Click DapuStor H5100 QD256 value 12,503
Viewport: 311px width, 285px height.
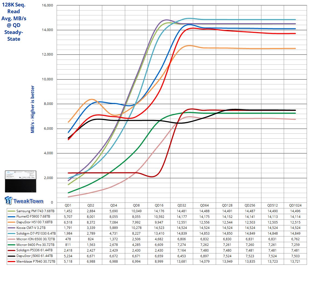[250, 222]
